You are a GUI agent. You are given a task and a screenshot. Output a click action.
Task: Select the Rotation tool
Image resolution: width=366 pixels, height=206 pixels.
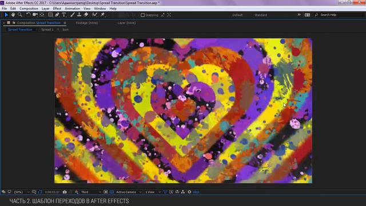[28, 15]
